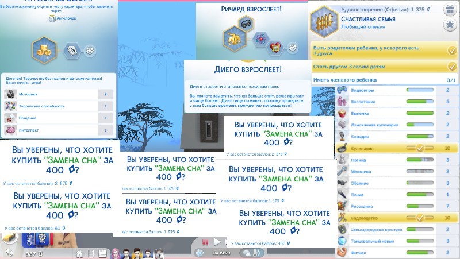
Task: Click the Иметь женатого ребенка milestone
Action: 384,80
